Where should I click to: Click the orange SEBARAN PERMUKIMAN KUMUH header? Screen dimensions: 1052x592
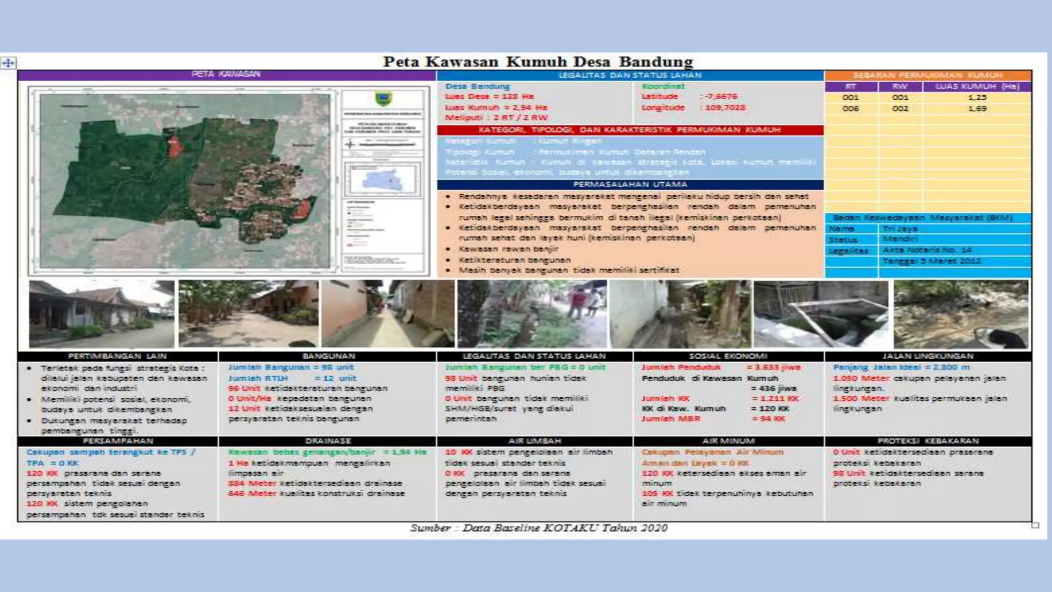pos(928,75)
